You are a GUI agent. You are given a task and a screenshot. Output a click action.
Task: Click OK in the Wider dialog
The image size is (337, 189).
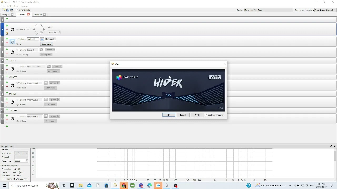coord(169,115)
